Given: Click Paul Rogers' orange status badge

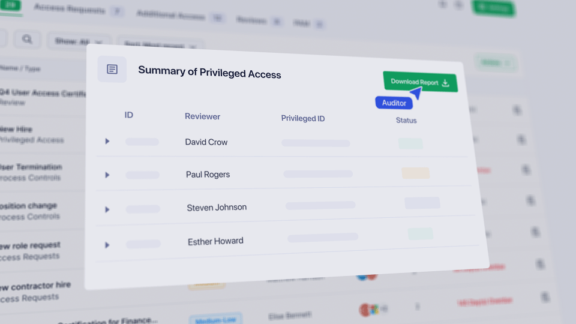Looking at the screenshot, I should tap(415, 173).
